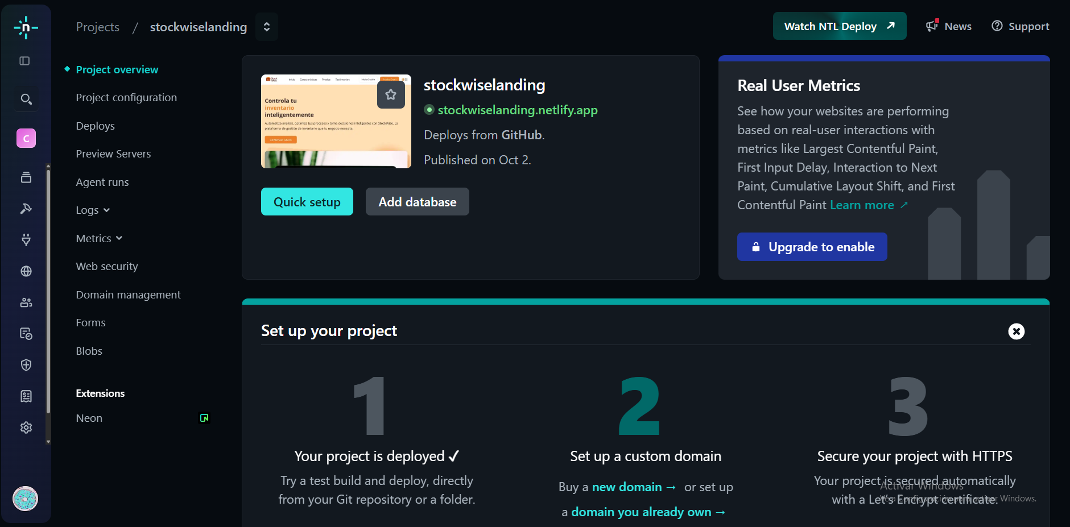Favorite the project with star icon
1070x527 pixels.
(391, 95)
